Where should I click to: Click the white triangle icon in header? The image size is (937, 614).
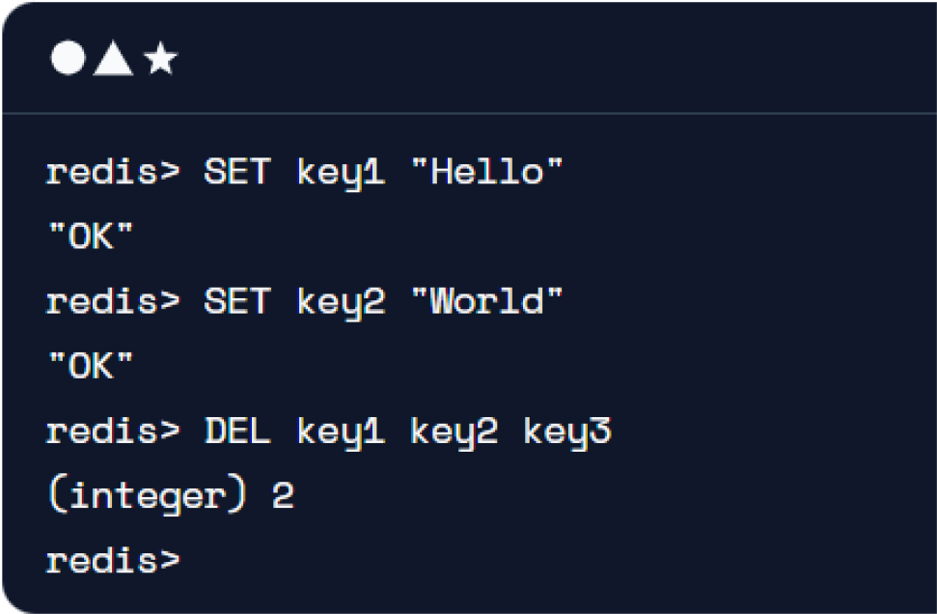(113, 58)
